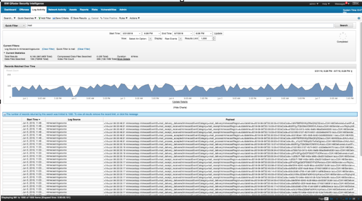This screenshot has height=201, width=362.
Task: Click the info icon in the record-limit message
Action: (x=5, y=114)
